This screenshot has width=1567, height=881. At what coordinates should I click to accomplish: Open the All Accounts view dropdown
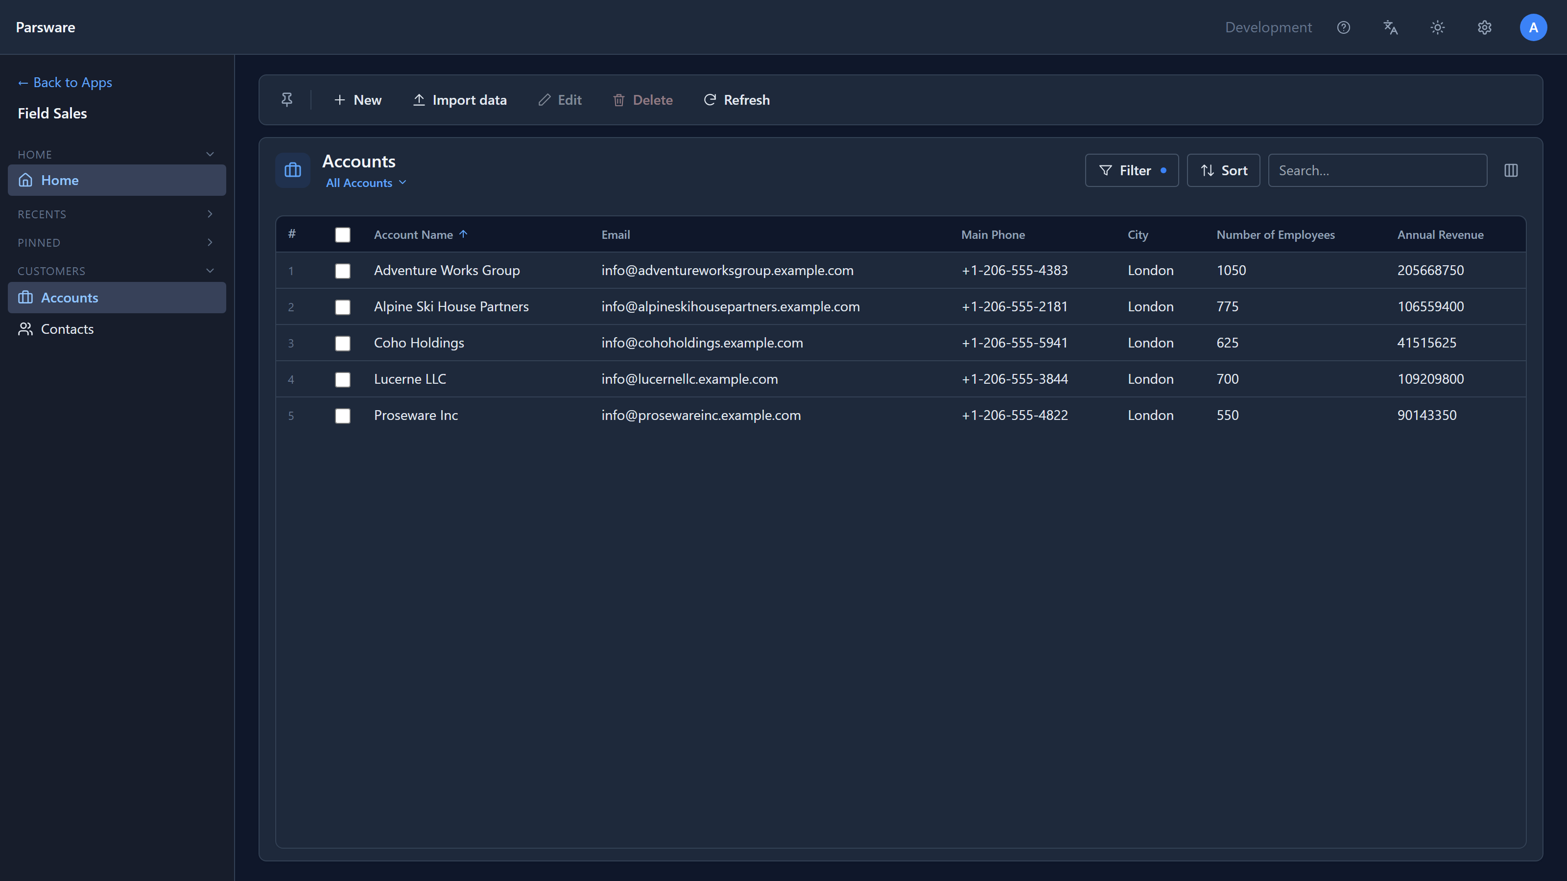366,183
